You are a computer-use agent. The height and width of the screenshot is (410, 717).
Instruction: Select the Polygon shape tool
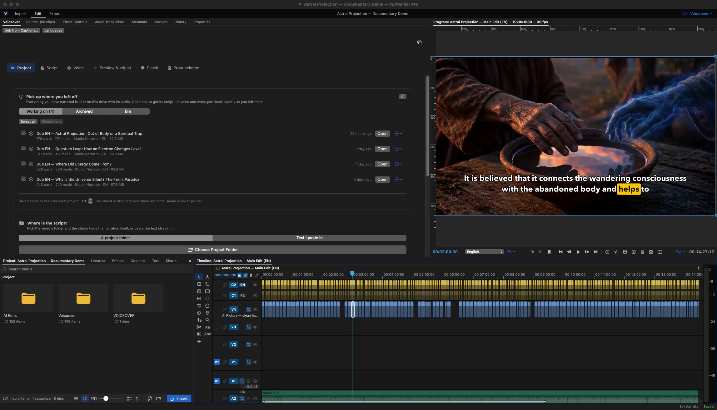click(207, 306)
